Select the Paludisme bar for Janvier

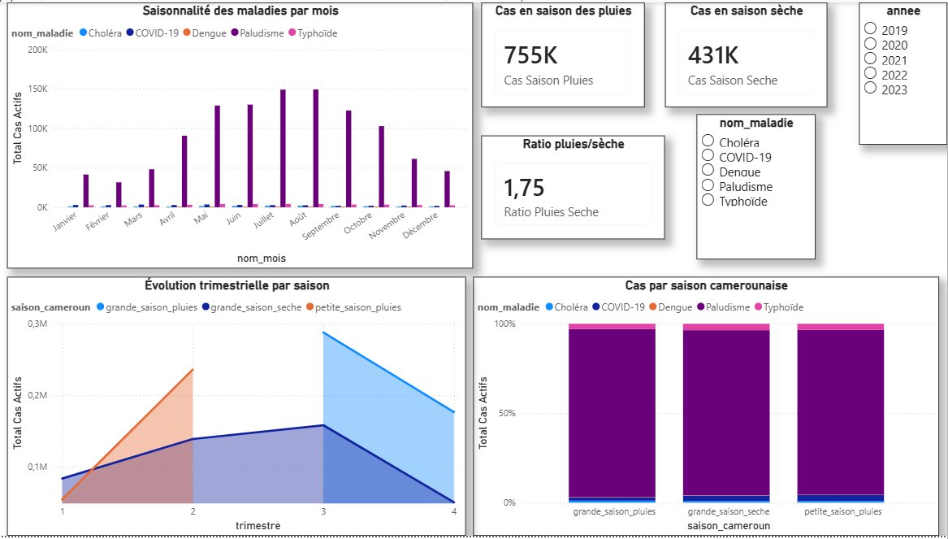tap(86, 190)
